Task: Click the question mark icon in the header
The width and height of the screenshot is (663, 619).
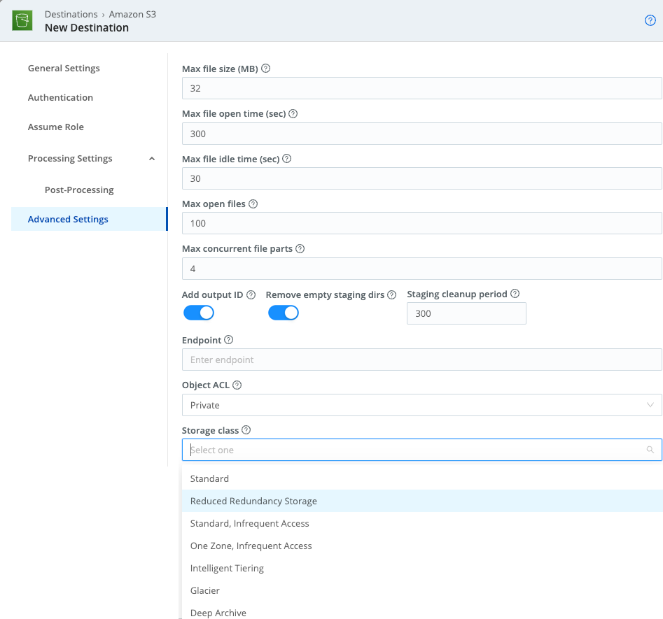Action: 650,20
